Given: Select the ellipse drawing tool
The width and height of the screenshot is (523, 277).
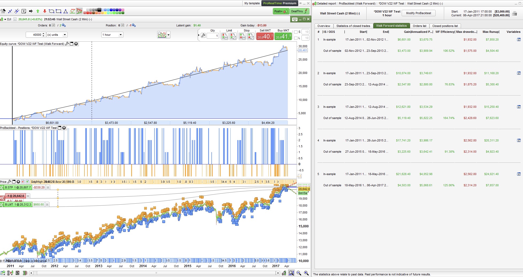Looking at the screenshot, I should (x=52, y=11).
